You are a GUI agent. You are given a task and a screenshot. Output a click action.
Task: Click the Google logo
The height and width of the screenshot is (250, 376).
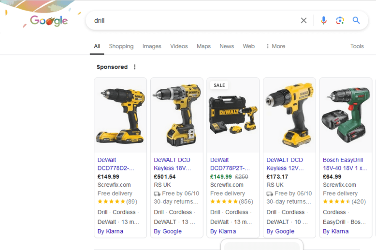[49, 21]
